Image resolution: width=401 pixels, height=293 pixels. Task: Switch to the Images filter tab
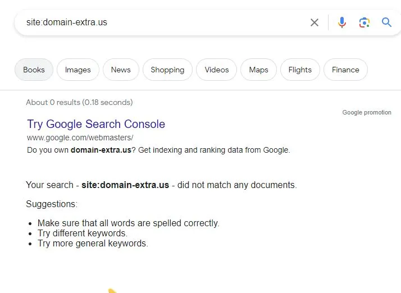pyautogui.click(x=78, y=70)
